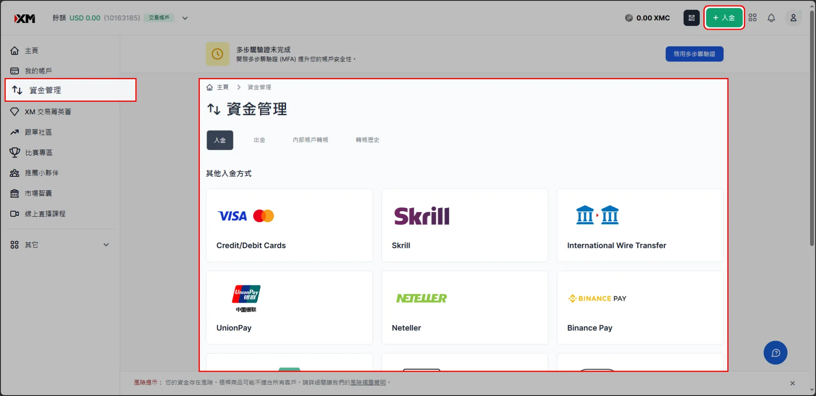Click 資金管理 breadcrumb text
The image size is (816, 396).
coord(259,87)
